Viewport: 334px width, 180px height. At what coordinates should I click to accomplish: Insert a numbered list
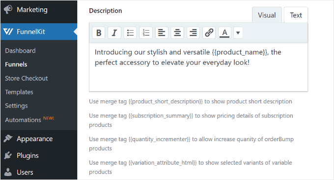tap(146, 33)
